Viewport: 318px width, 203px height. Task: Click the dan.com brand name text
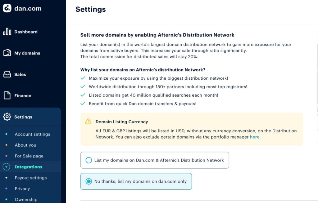pos(28,8)
